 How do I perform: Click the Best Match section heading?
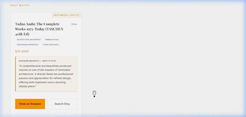(x=20, y=5)
